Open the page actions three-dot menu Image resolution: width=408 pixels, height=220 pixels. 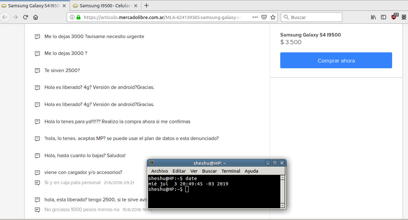255,17
